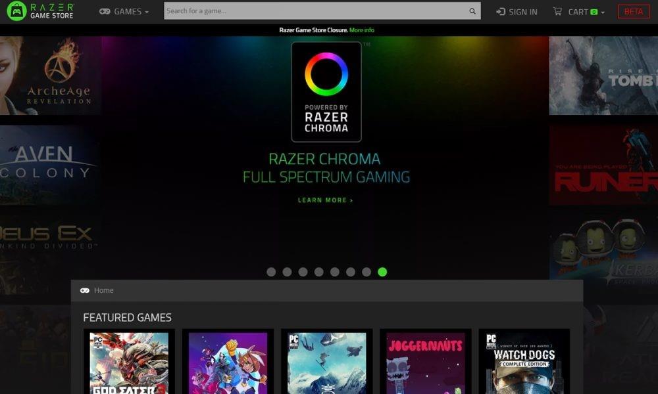Image resolution: width=658 pixels, height=394 pixels.
Task: Click the Learn More link
Action: click(x=326, y=200)
